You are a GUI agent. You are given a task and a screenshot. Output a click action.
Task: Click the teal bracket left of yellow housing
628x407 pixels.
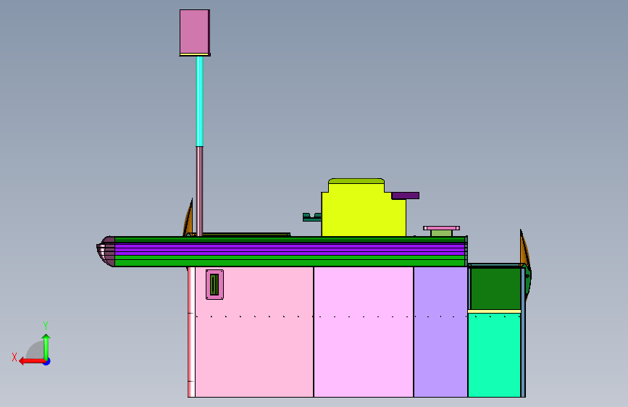pyautogui.click(x=312, y=217)
